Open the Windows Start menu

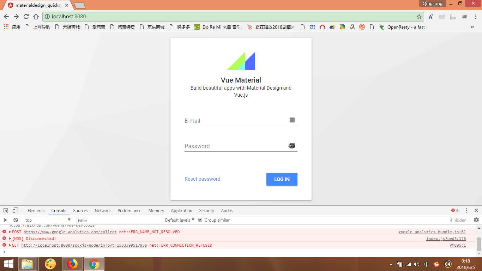[9, 264]
